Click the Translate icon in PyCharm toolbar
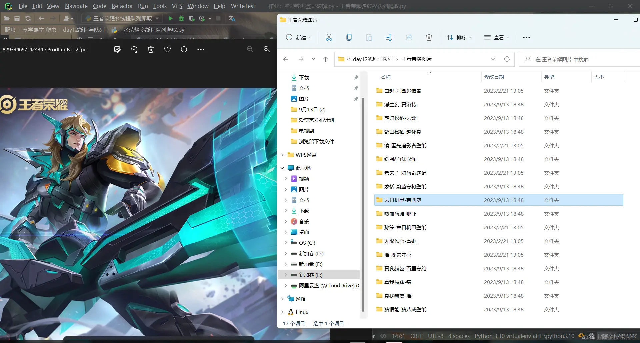Viewport: 640px width, 343px height. pos(232,18)
